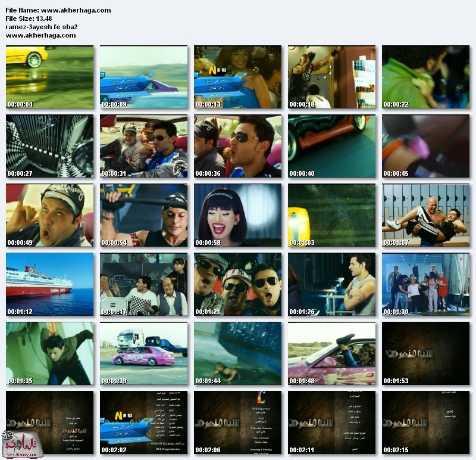
Task: Select the thumbnail labeled 00:00:54
Action: click(x=143, y=215)
